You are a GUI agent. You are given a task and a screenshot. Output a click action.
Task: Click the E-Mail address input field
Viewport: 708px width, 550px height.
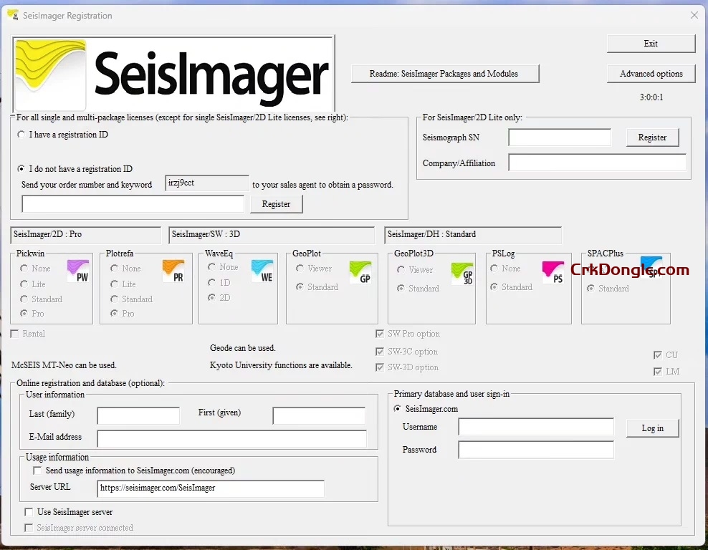[x=229, y=438]
